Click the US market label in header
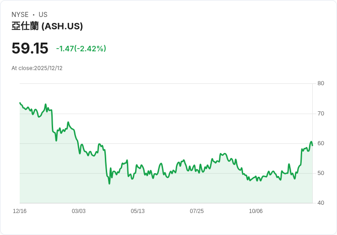 [x=43, y=15]
